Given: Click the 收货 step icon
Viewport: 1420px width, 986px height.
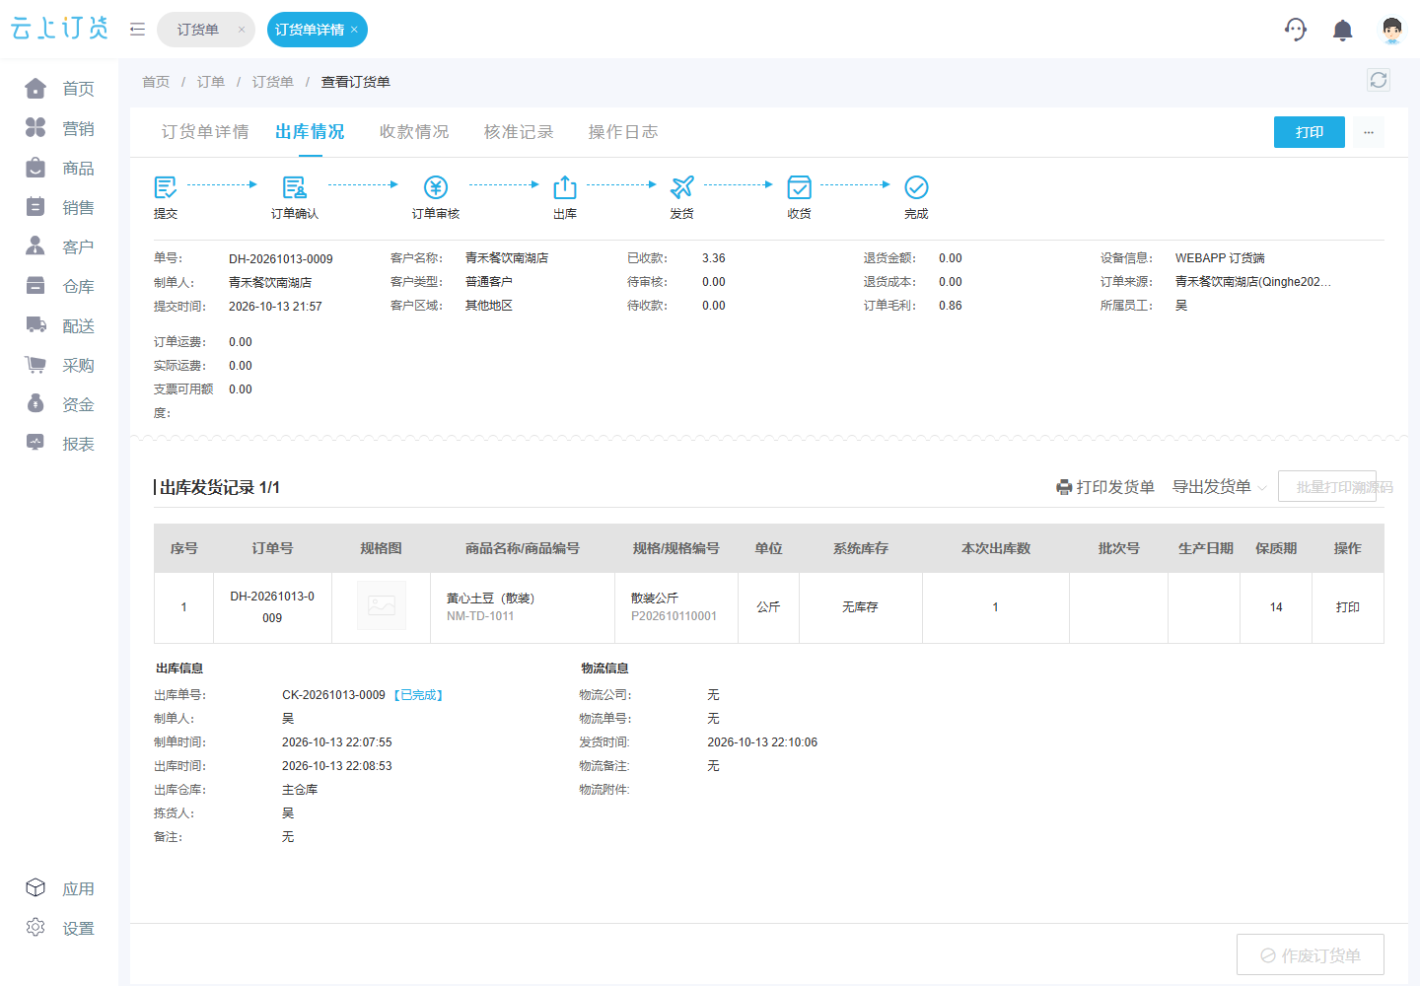Looking at the screenshot, I should coord(799,186).
